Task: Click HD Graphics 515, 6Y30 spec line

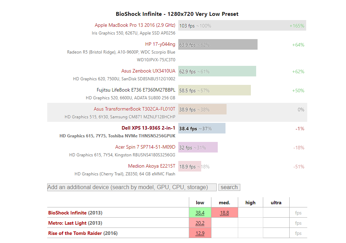Action: 120,117
